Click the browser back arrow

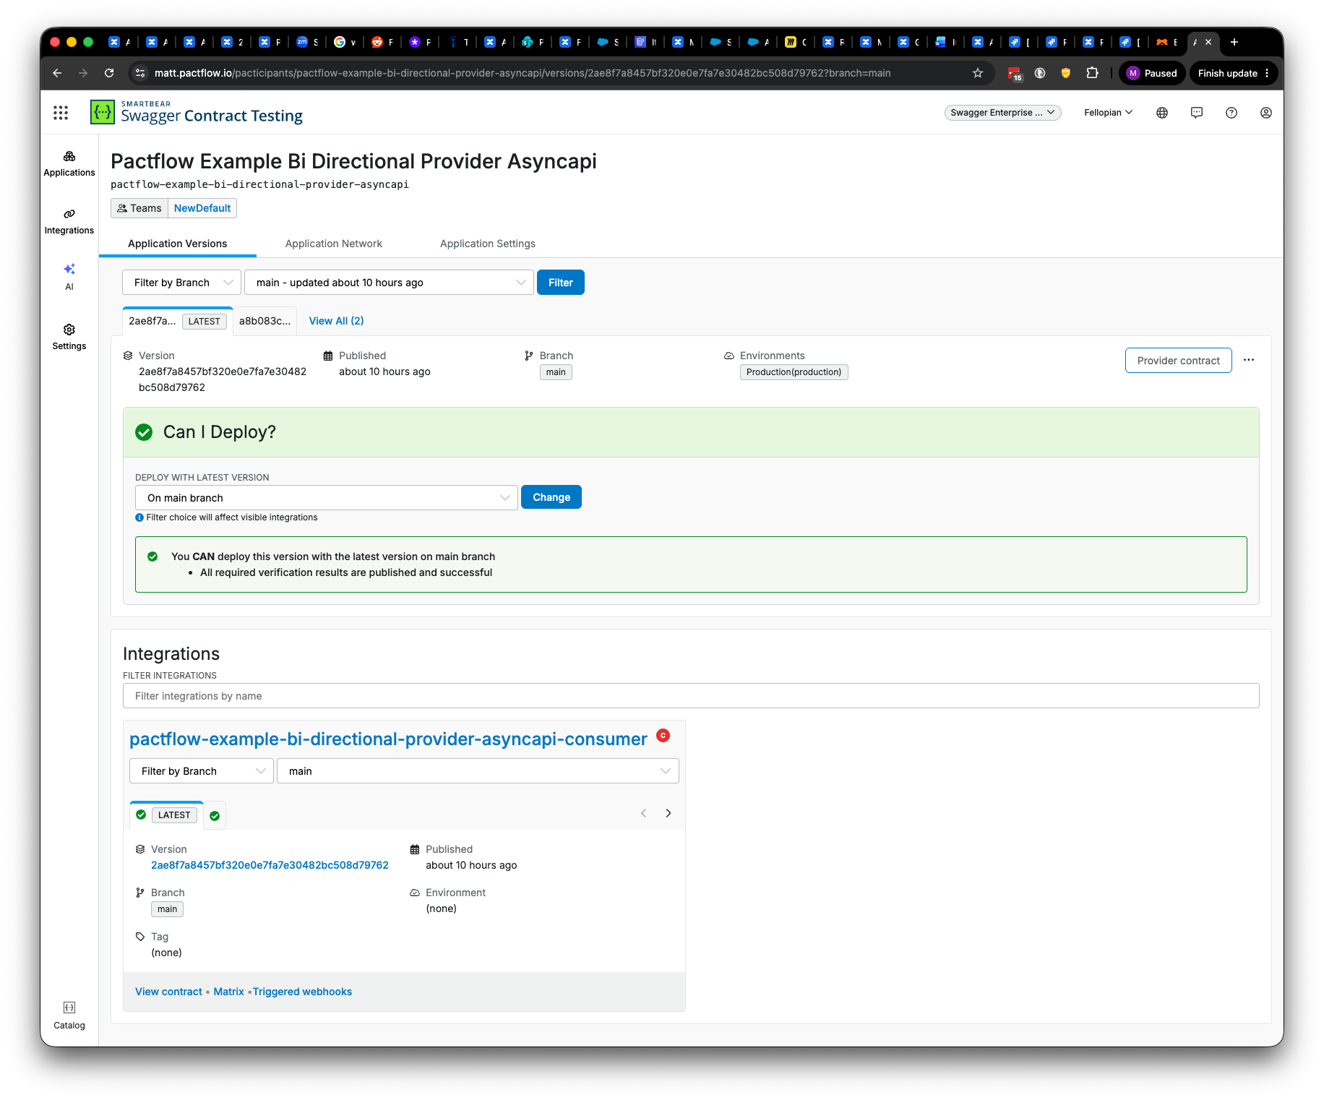(x=57, y=73)
